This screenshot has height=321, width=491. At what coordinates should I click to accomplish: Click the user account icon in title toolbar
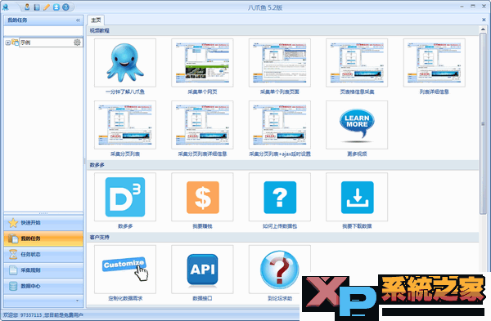27,7
